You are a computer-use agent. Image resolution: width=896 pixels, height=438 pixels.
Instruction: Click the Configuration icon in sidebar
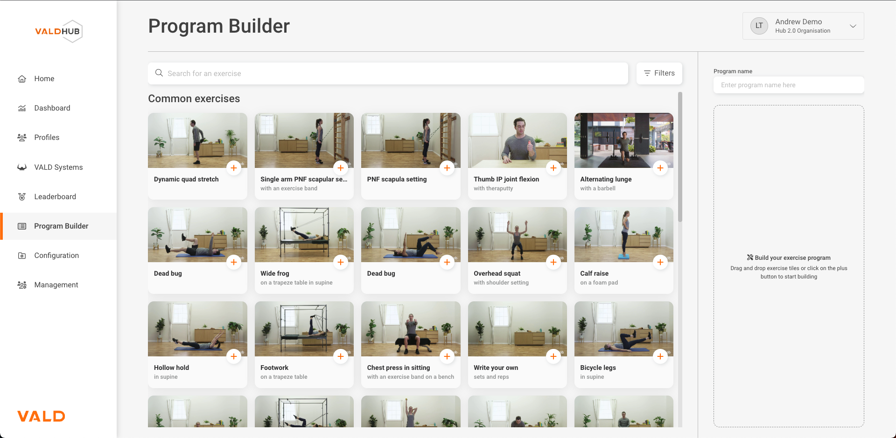22,256
